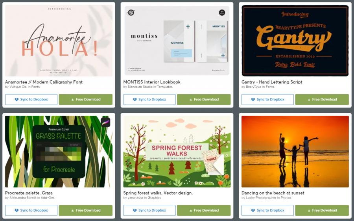This screenshot has width=354, height=221.
Task: Click the round logo badge on MONTISS preview
Action: click(x=131, y=13)
